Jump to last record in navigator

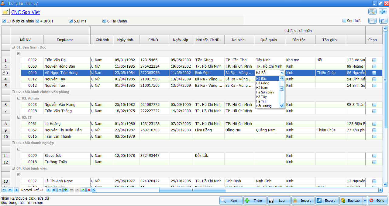(60, 190)
